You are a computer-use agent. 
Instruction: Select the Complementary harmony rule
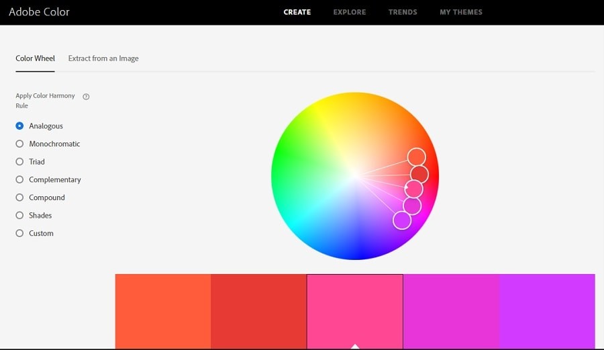(x=48, y=179)
